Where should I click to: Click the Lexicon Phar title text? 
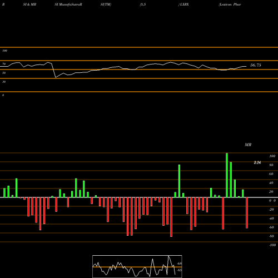[230, 4]
